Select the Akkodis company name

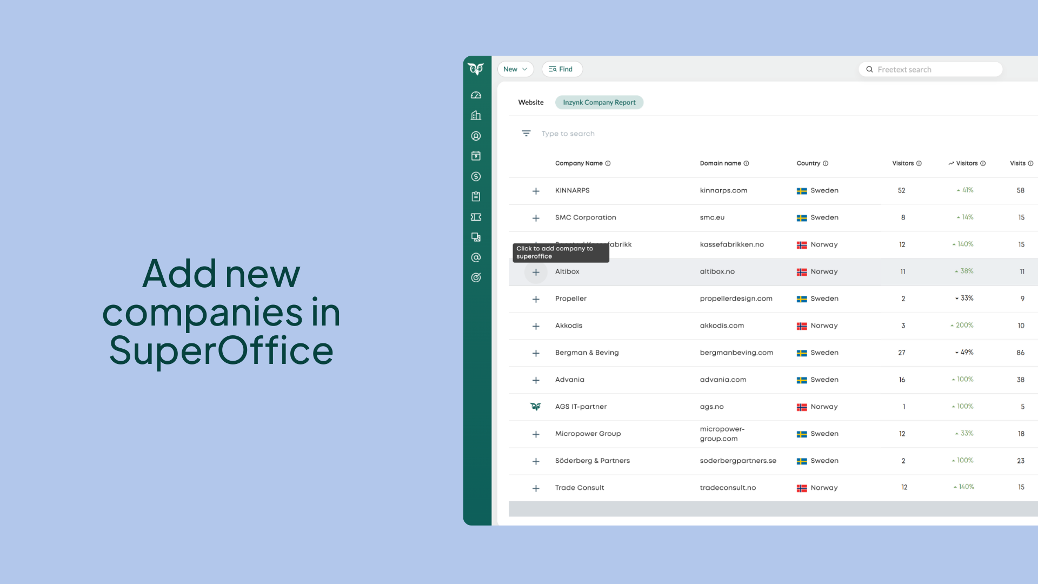[569, 326]
